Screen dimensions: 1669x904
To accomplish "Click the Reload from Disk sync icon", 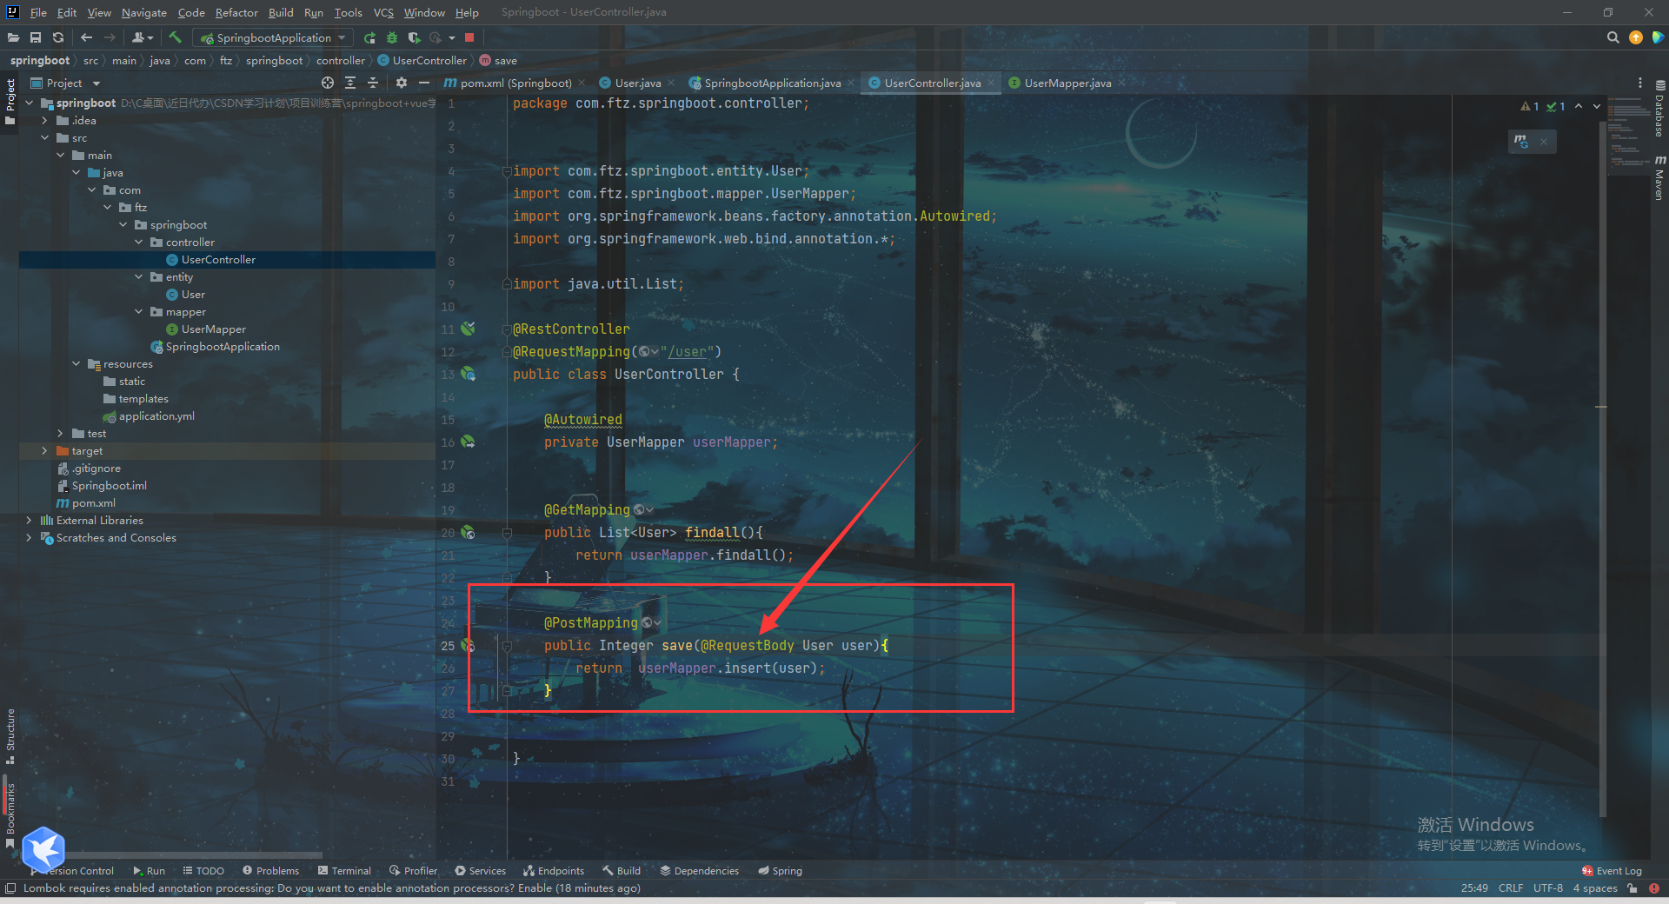I will click(x=58, y=37).
